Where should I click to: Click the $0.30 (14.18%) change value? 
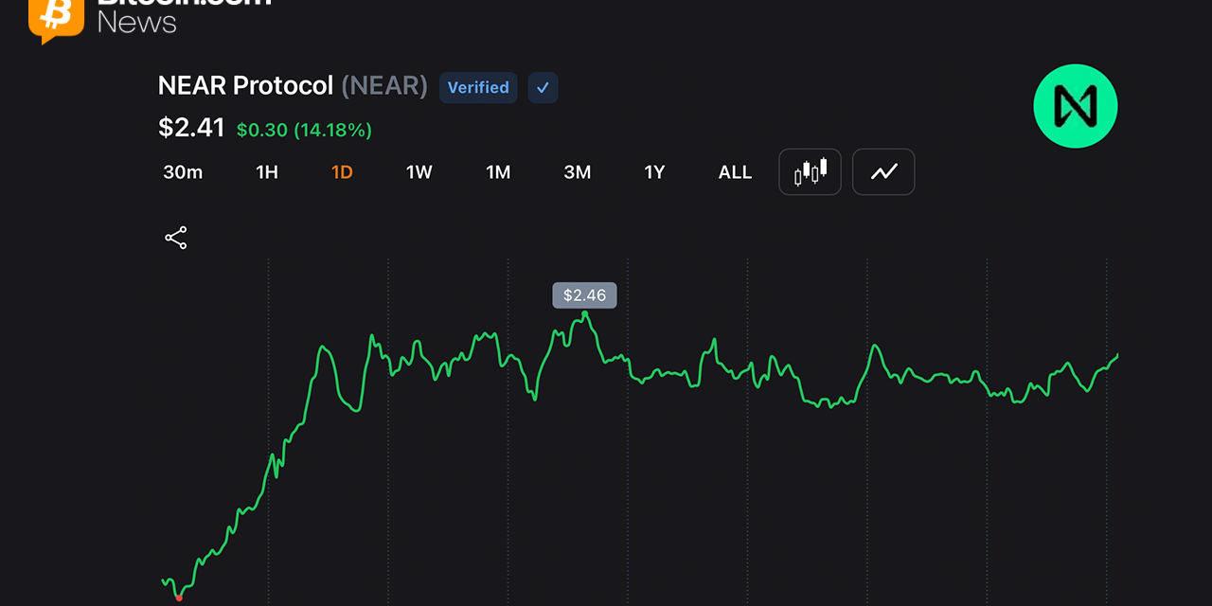click(x=304, y=130)
